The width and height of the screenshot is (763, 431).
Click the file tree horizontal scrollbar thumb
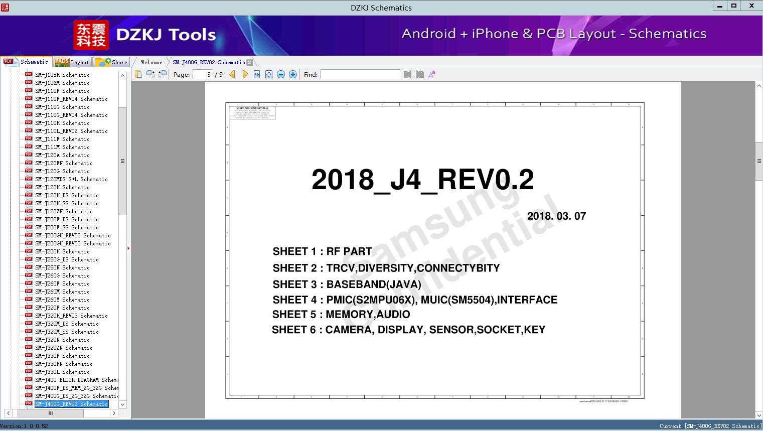click(51, 413)
